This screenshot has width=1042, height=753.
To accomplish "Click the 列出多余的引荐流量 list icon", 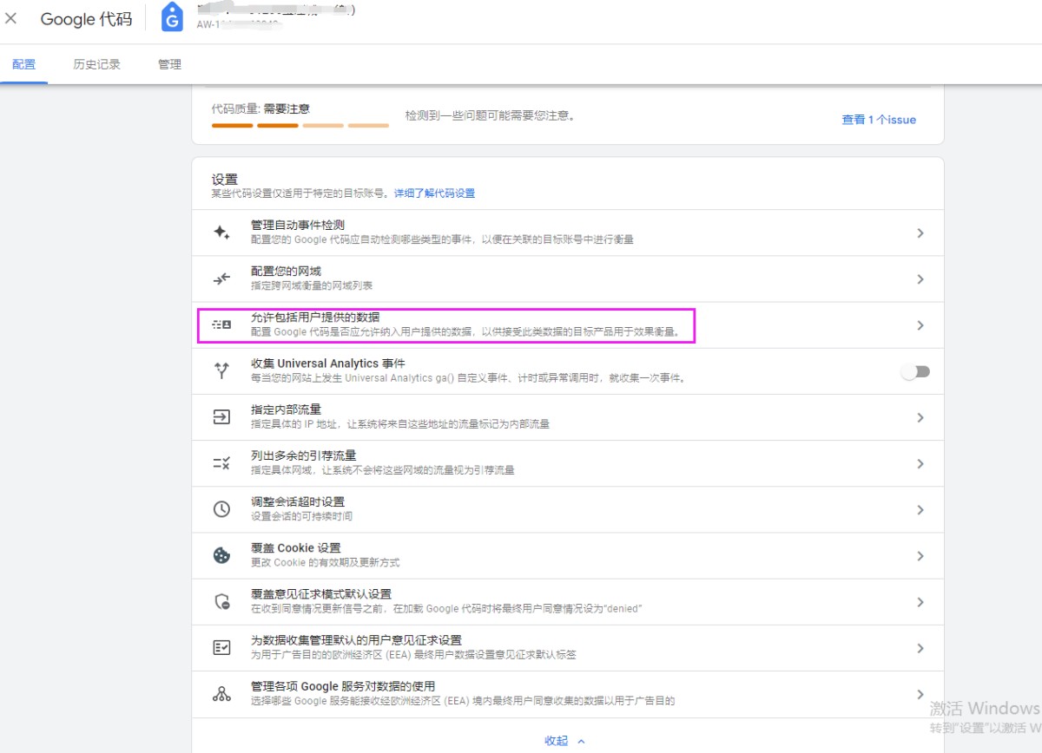I will pos(221,463).
